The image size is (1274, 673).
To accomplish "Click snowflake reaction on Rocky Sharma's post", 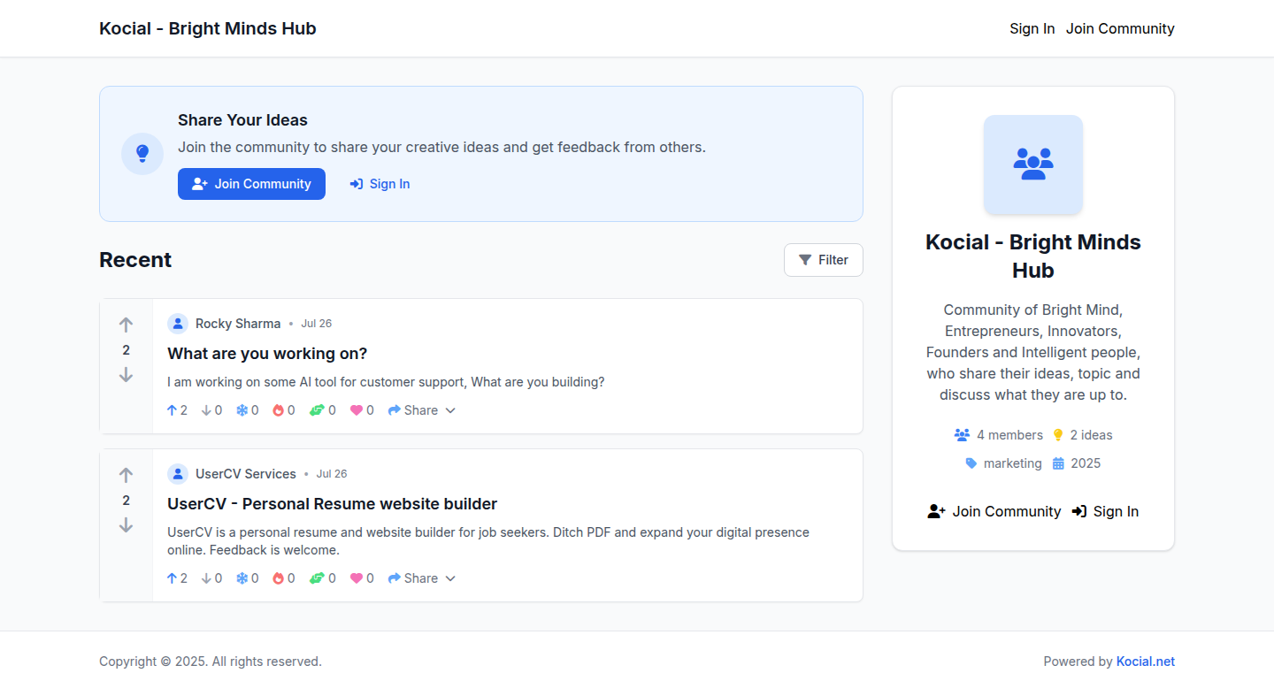I will tap(247, 410).
